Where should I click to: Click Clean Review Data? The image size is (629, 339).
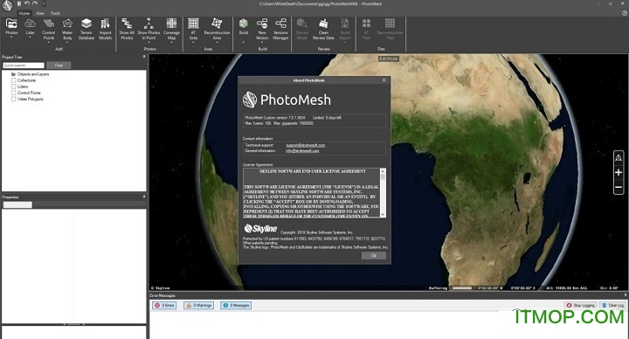323,29
